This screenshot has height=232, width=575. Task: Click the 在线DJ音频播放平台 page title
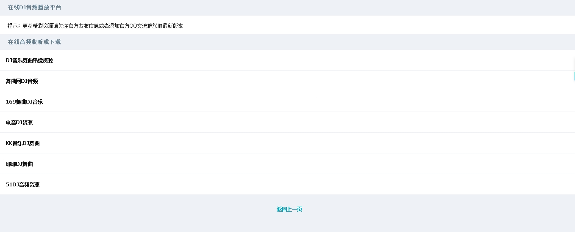34,8
